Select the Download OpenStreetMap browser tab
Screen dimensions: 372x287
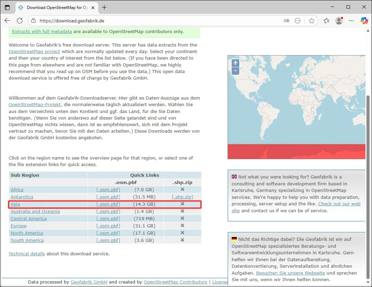(57, 8)
